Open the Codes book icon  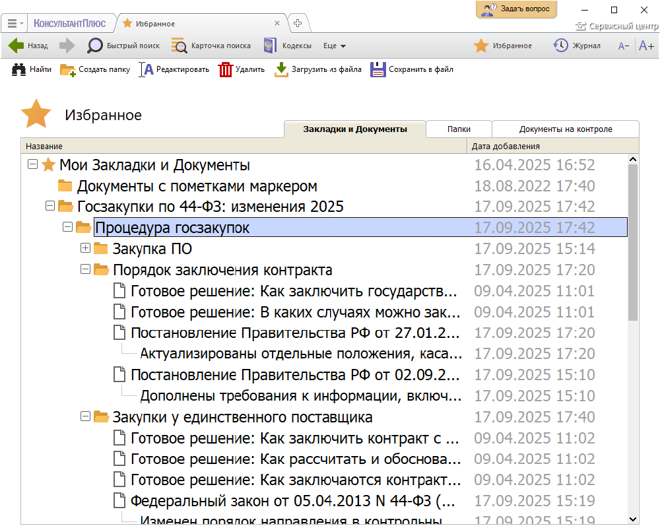[269, 46]
